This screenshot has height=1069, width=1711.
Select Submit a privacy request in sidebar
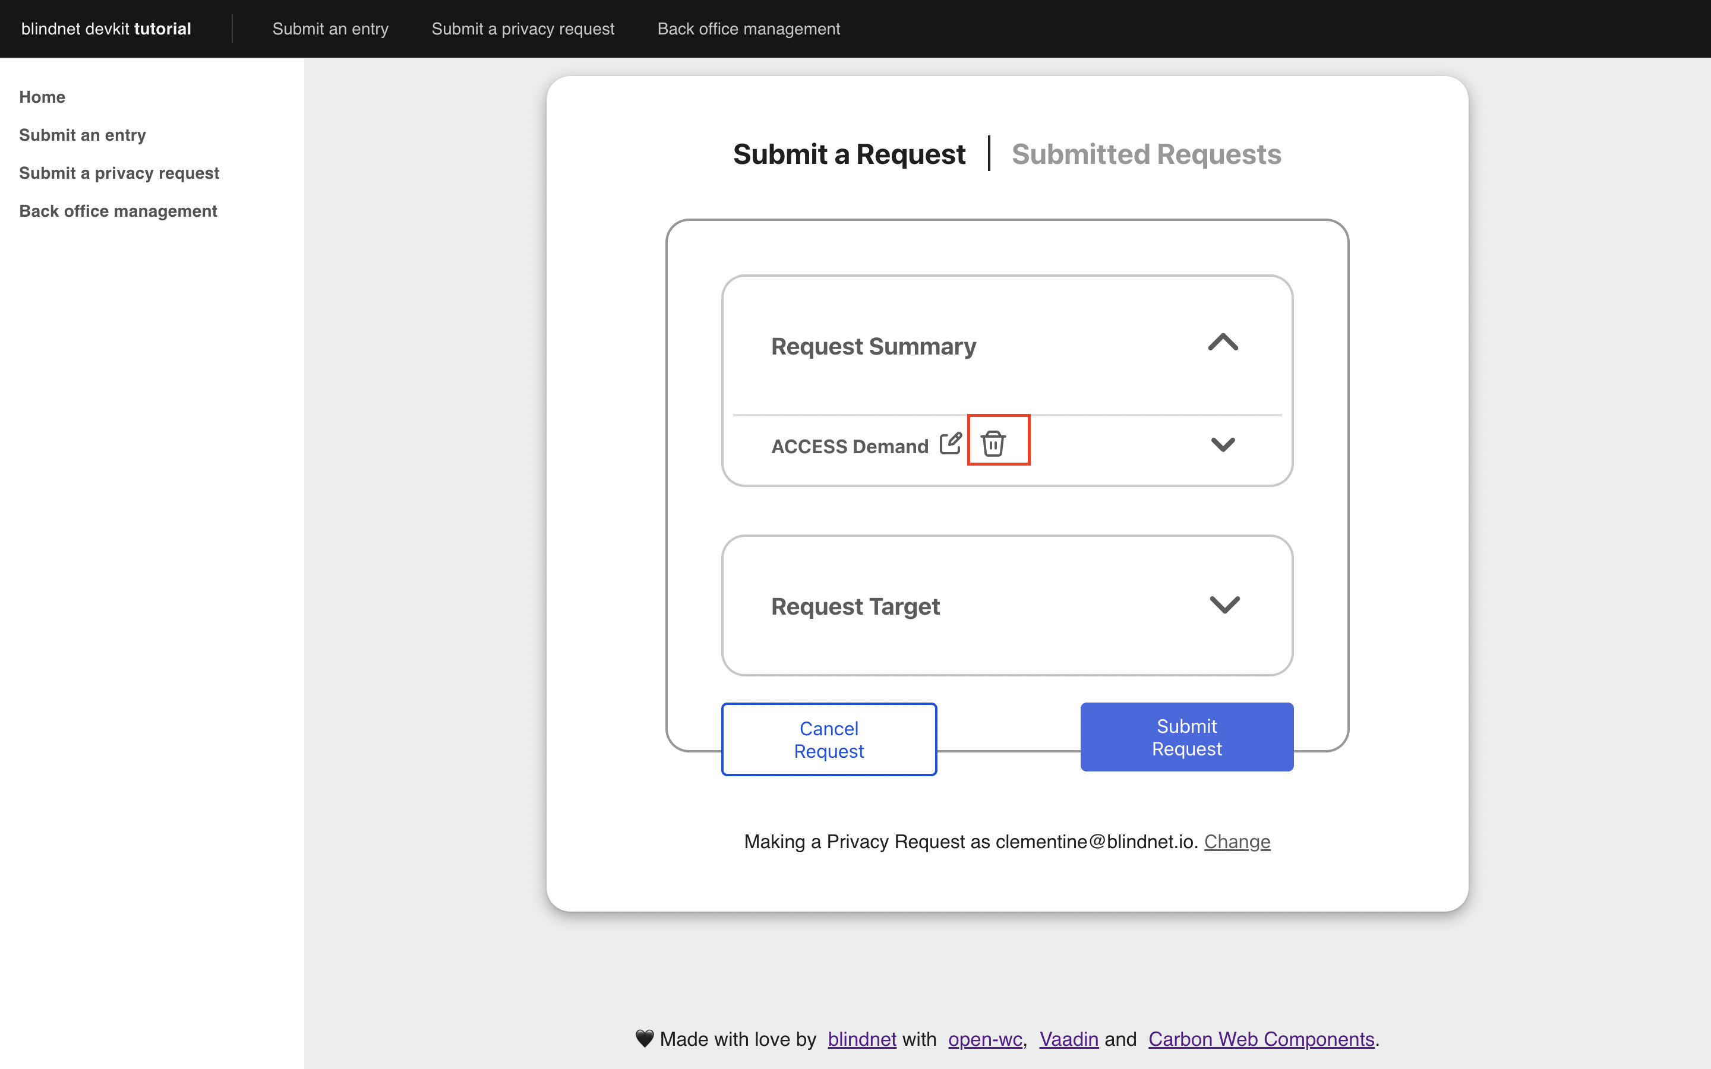click(x=119, y=173)
